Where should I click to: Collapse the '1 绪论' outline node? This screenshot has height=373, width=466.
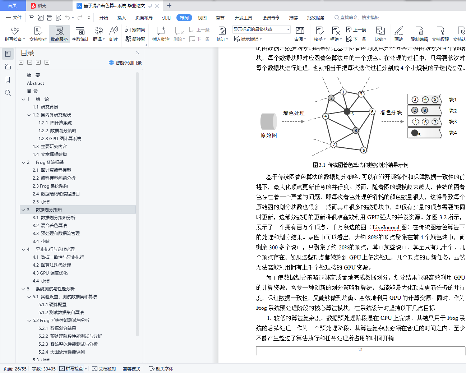point(23,99)
